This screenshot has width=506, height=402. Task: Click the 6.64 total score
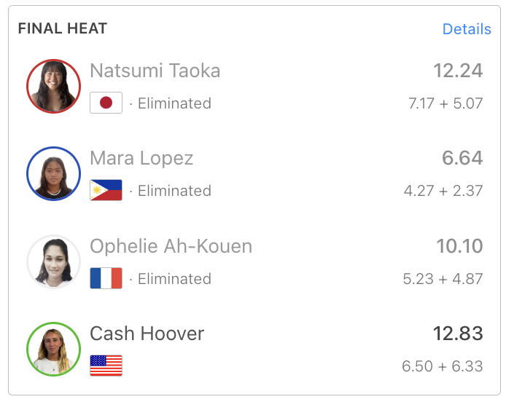coord(462,158)
